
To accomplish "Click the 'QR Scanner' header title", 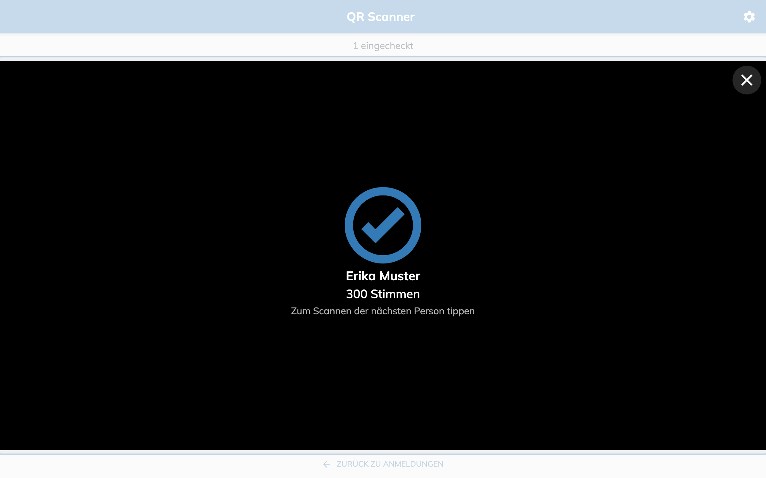I will (381, 17).
